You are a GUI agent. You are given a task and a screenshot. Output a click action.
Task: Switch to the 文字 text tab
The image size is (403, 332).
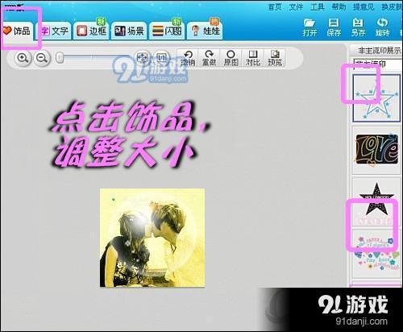[x=55, y=31]
